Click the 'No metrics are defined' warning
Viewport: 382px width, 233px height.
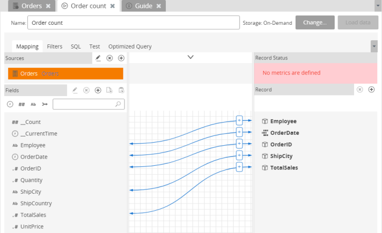(291, 73)
